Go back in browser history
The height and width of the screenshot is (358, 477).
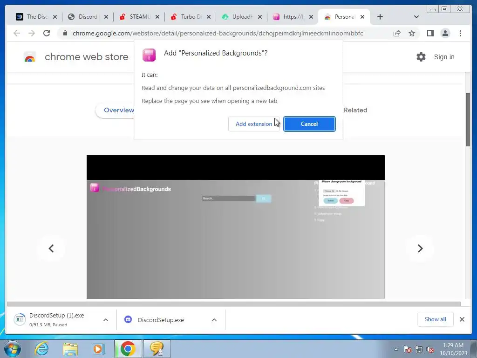pos(17,33)
